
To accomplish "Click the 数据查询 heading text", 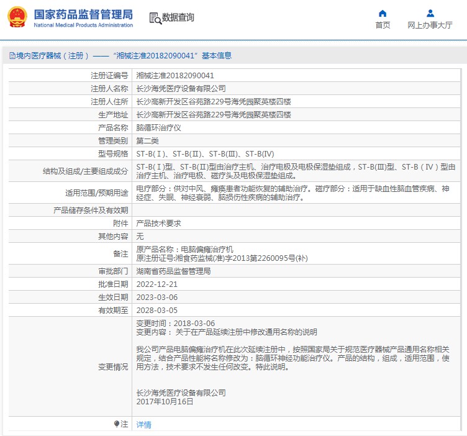I will [x=178, y=17].
